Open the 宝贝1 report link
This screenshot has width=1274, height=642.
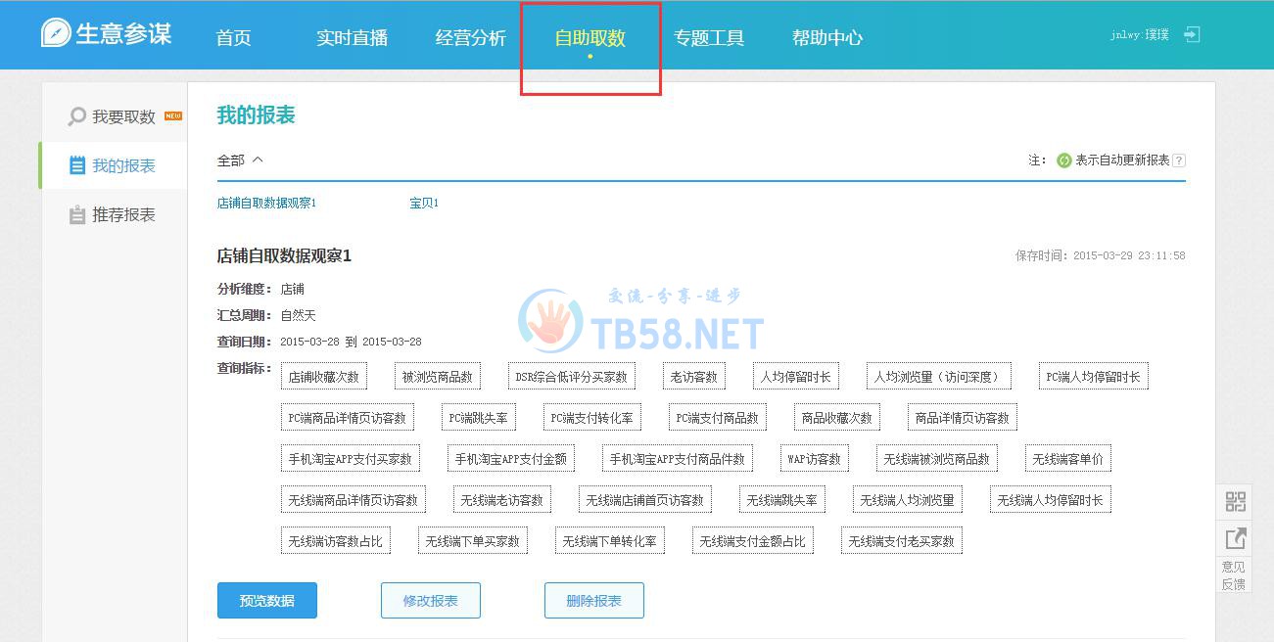[x=424, y=204]
